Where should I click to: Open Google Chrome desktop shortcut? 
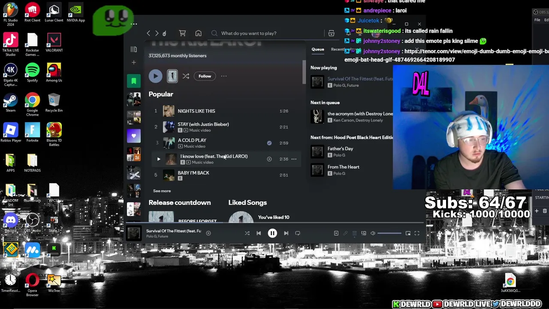(x=32, y=105)
